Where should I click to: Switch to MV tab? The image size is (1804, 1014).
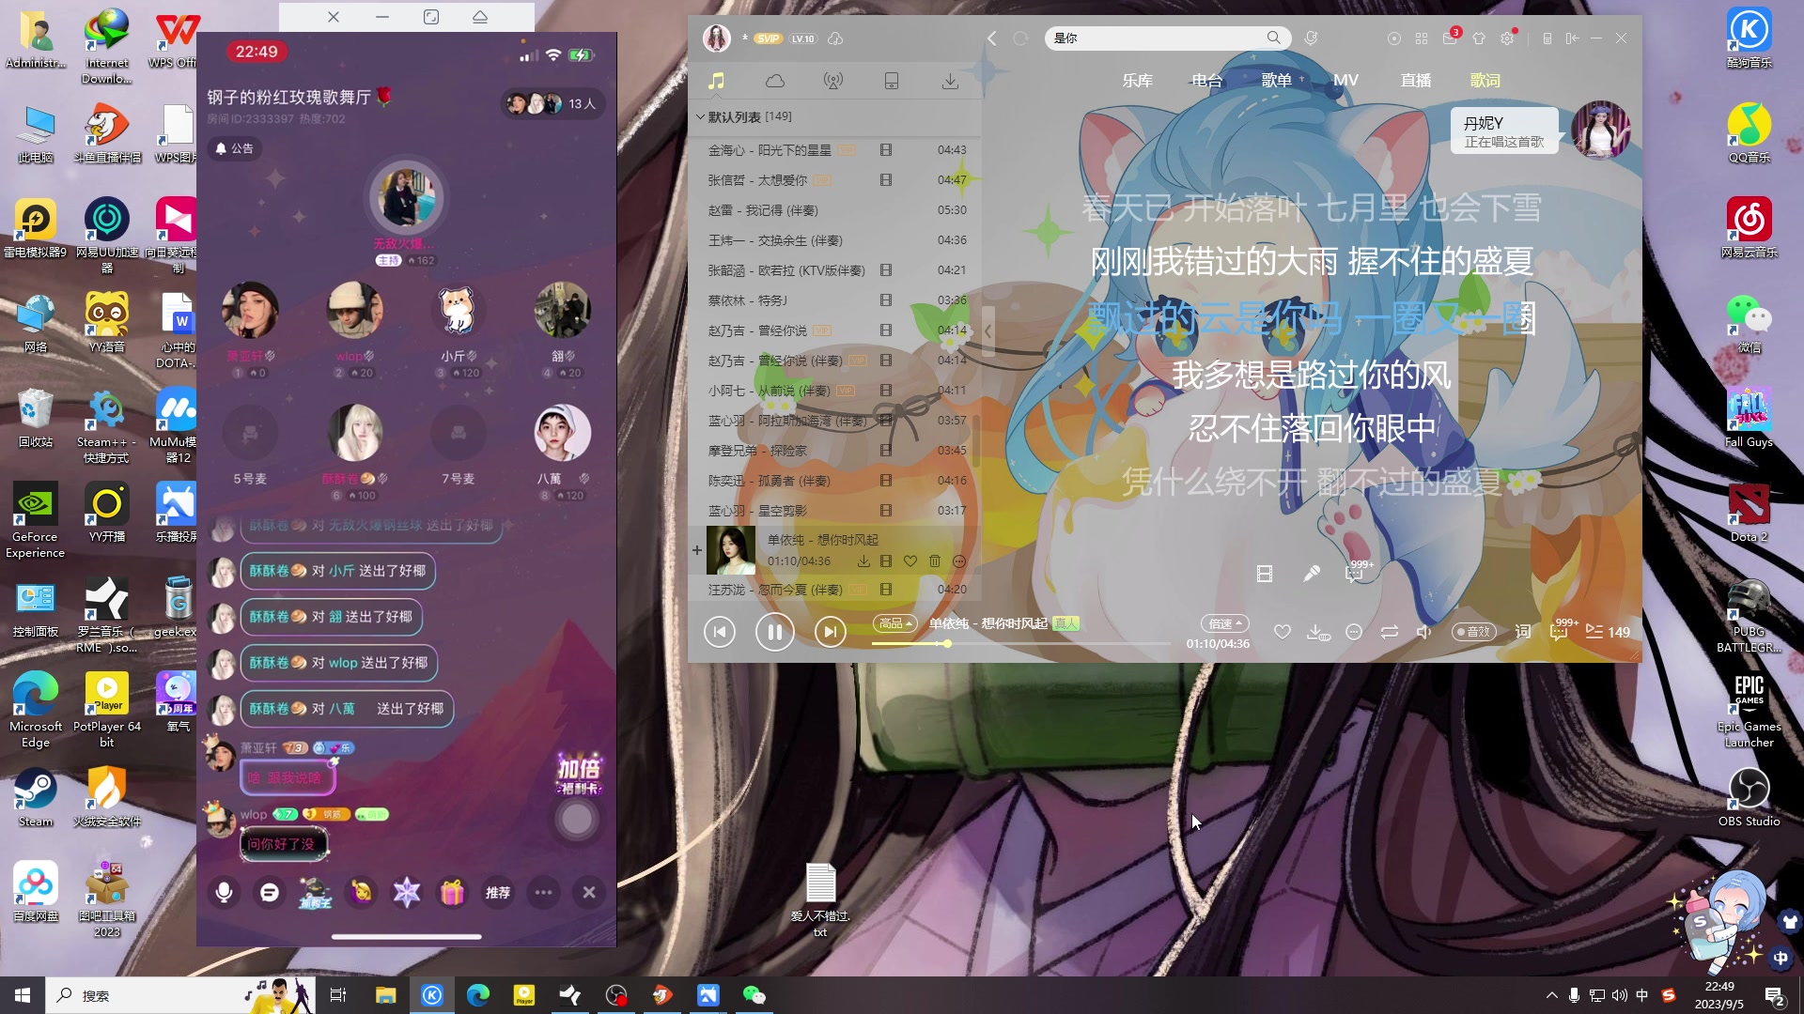(1345, 81)
